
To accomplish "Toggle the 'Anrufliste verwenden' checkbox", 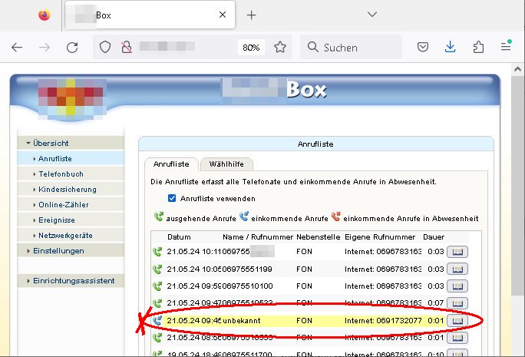I will click(172, 198).
